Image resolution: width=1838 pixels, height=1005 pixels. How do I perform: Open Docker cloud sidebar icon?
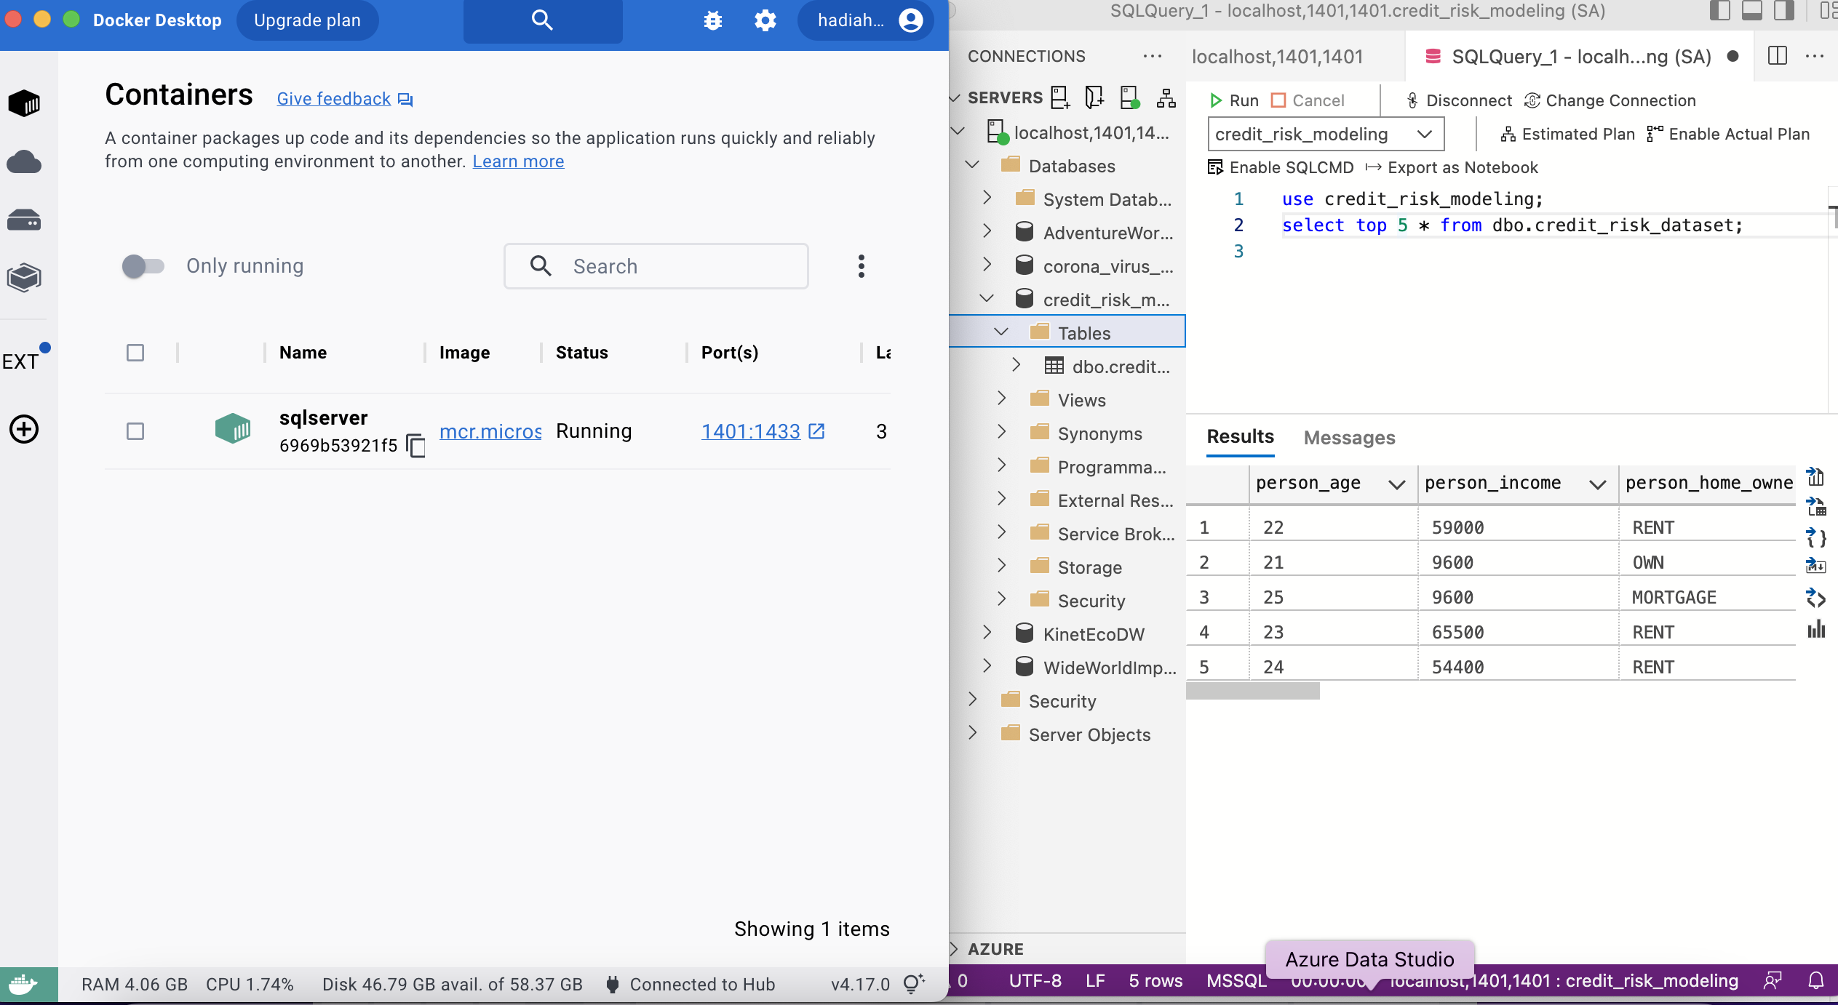[24, 161]
